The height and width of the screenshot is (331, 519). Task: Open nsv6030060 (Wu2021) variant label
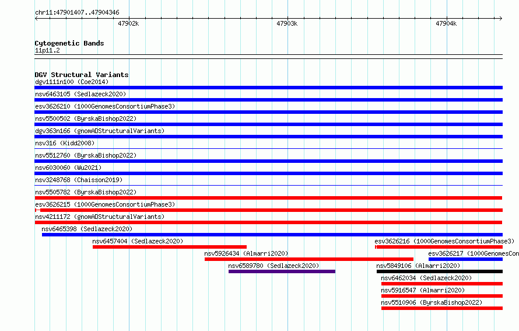[x=68, y=168]
